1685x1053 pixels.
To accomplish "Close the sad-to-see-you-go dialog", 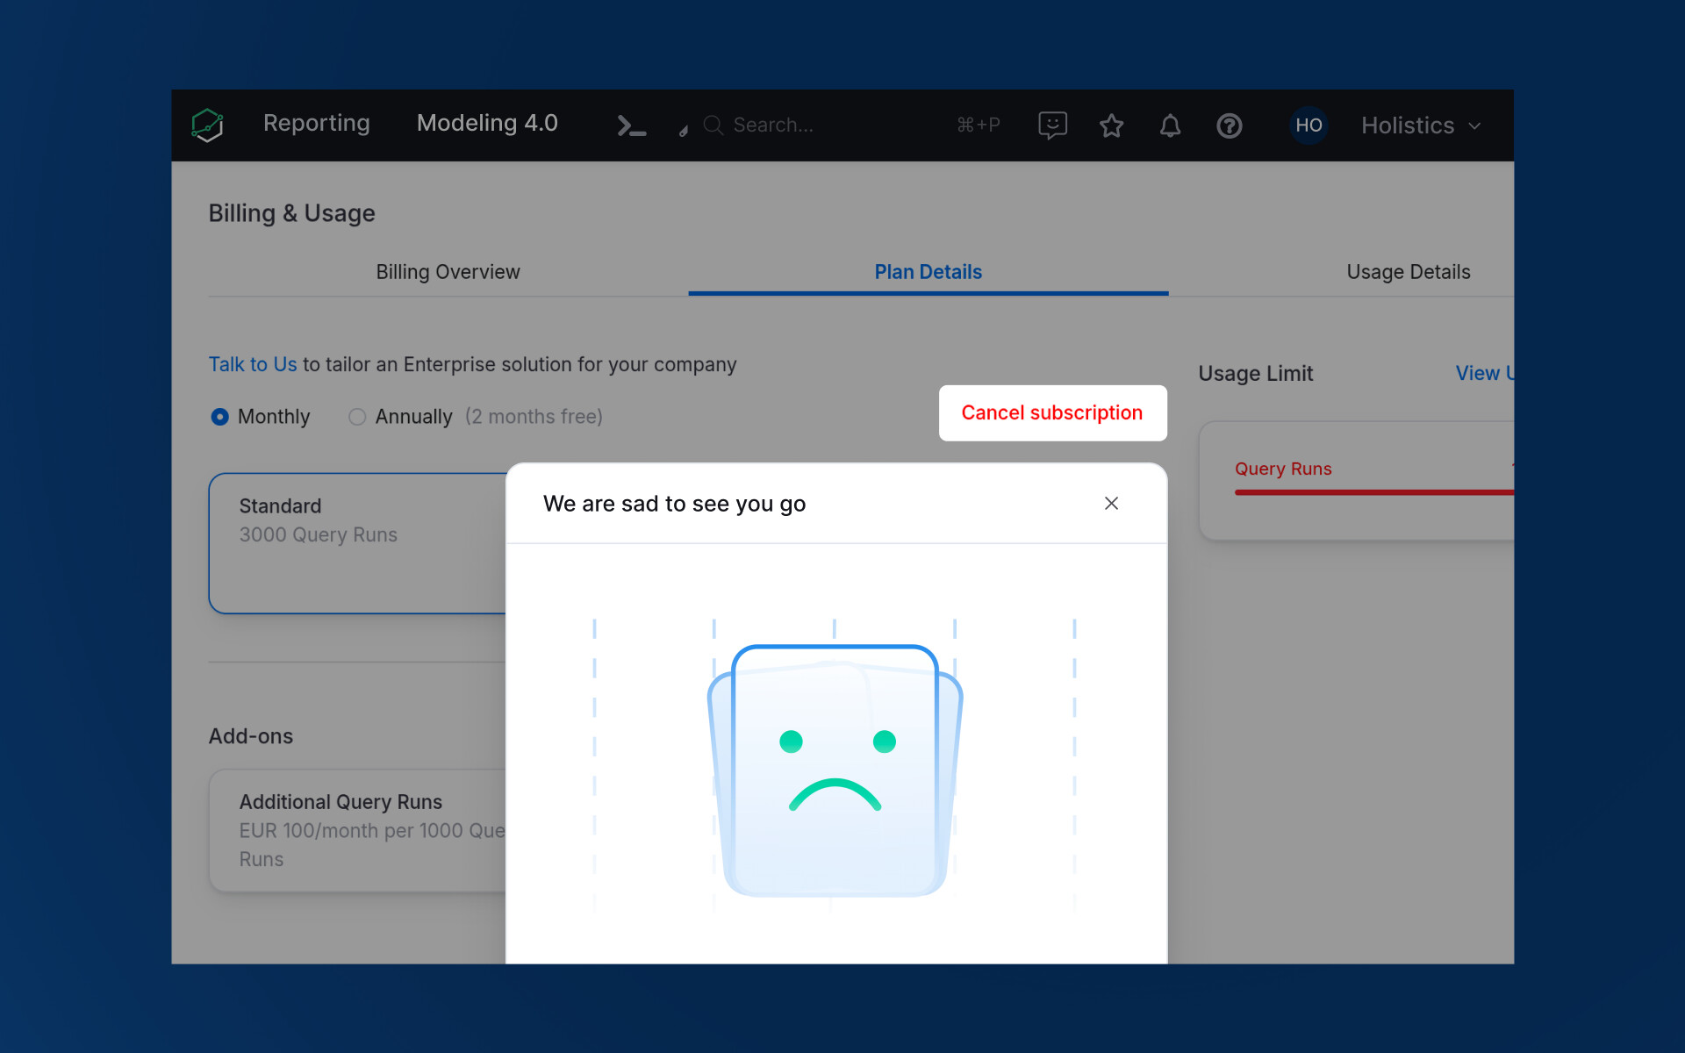I will [1111, 503].
